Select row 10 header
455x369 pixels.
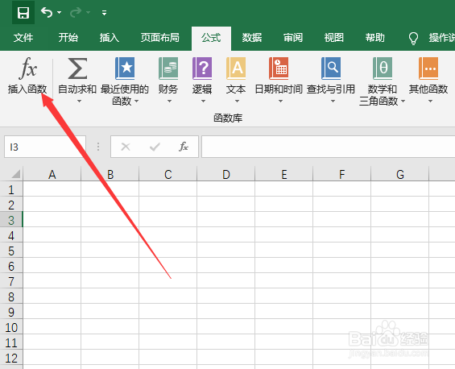pos(11,327)
